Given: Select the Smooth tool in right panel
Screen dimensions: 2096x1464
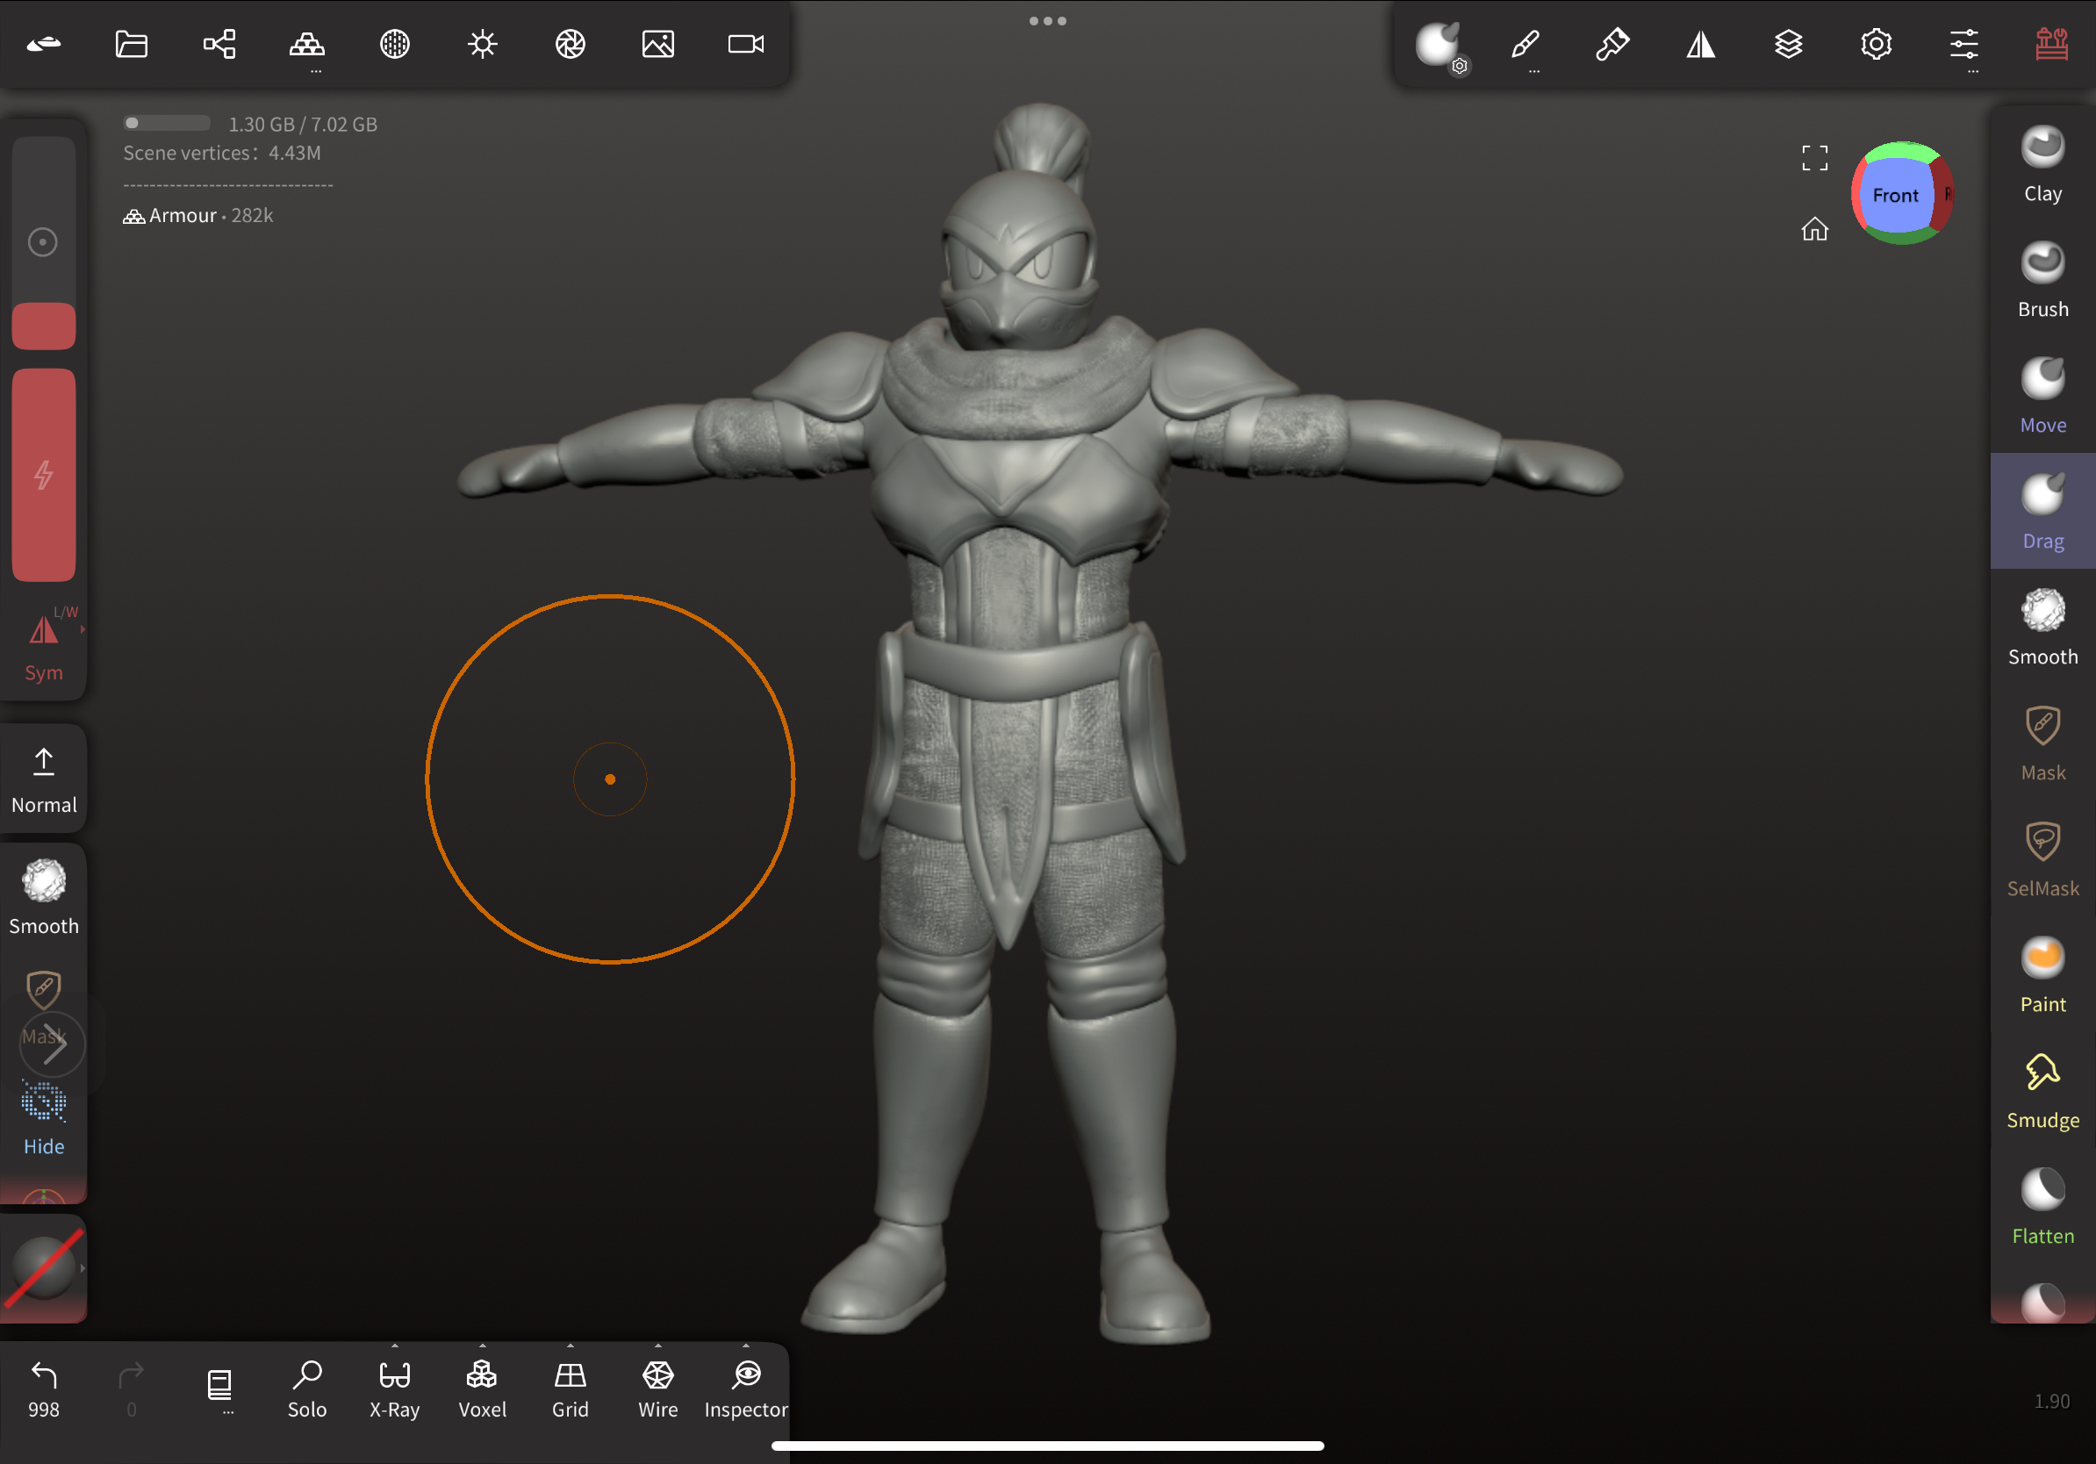Looking at the screenshot, I should coord(2042,628).
